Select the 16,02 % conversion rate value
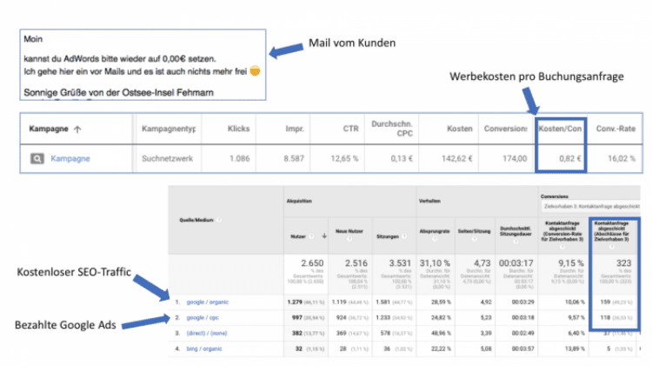 (x=622, y=158)
